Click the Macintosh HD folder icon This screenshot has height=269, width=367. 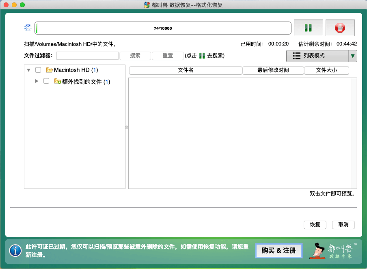point(49,70)
